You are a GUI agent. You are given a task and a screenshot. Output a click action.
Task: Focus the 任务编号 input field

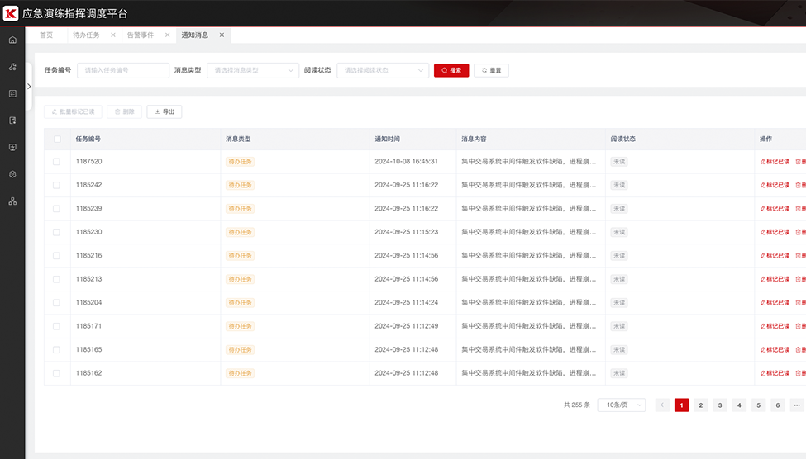123,70
